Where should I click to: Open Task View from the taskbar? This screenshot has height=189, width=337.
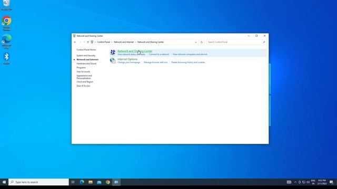73,182
